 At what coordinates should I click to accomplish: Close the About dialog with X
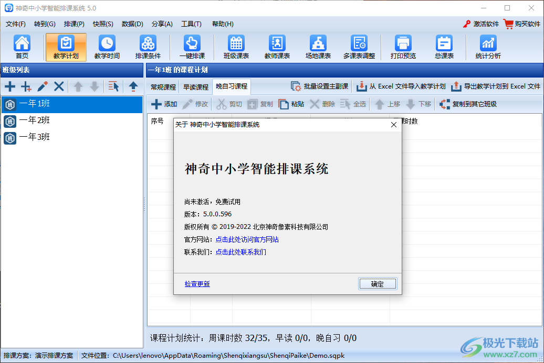394,125
